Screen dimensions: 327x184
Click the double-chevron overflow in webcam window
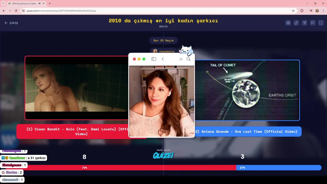[x=181, y=59]
